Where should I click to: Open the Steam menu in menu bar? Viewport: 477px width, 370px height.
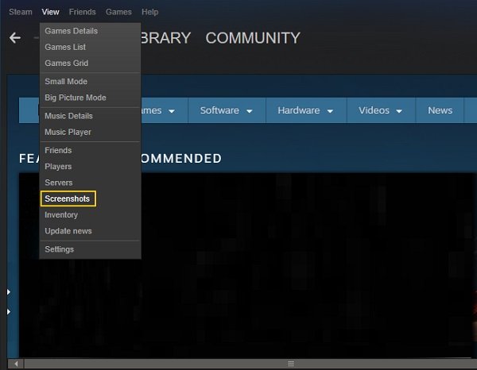[x=21, y=12]
